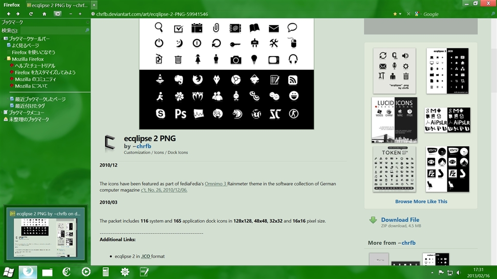Open the calculator taskbar icon
The image size is (497, 279).
click(105, 272)
